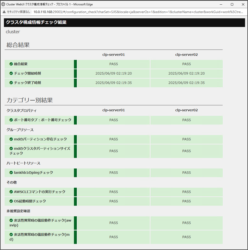Click check icon for lankhb1のpingチェック
Viewport: 248px width, 250px height.
click(11, 172)
